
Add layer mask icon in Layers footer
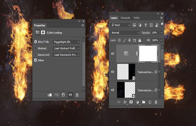pos(131,102)
